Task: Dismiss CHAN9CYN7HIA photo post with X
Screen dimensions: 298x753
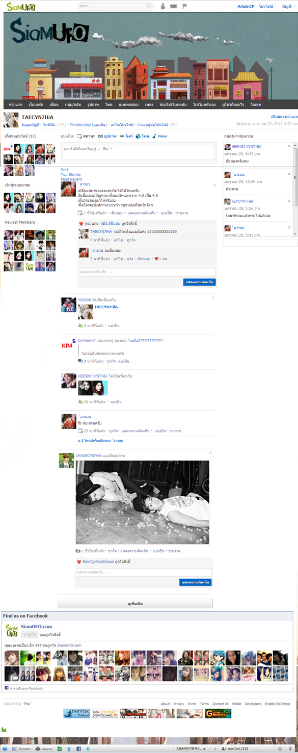Action: point(211,453)
